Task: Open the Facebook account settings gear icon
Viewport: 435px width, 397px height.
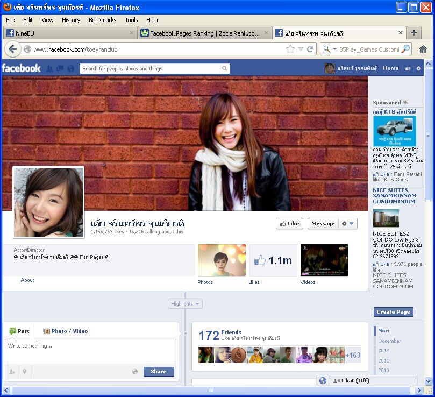Action: tap(419, 68)
